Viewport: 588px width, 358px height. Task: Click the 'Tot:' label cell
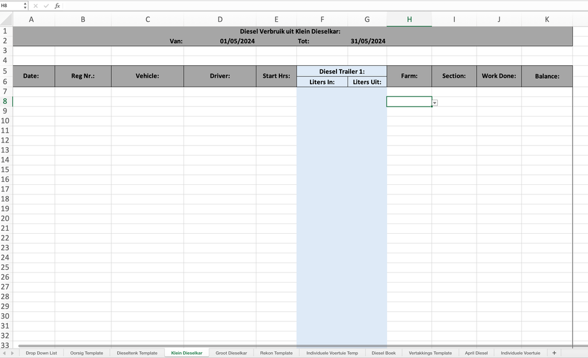coord(303,41)
